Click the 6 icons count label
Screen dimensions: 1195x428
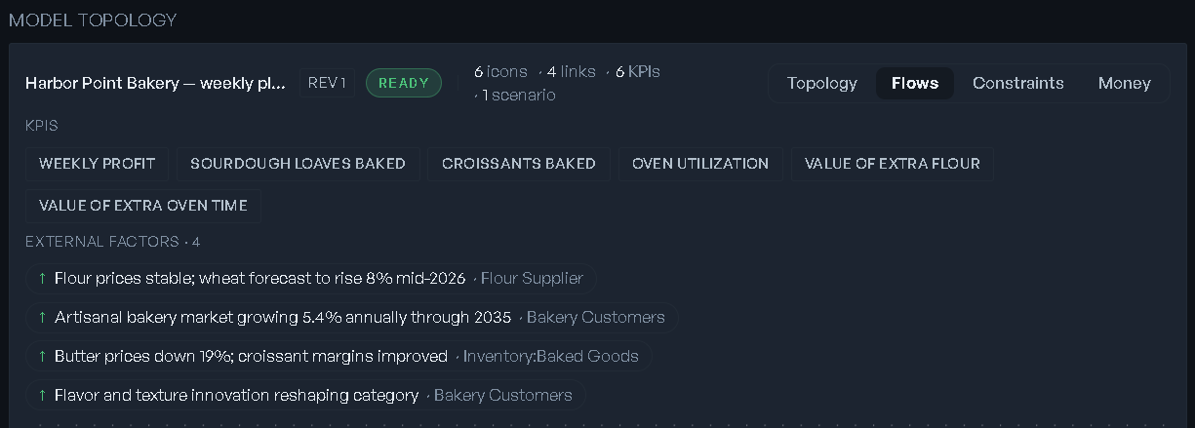click(500, 72)
